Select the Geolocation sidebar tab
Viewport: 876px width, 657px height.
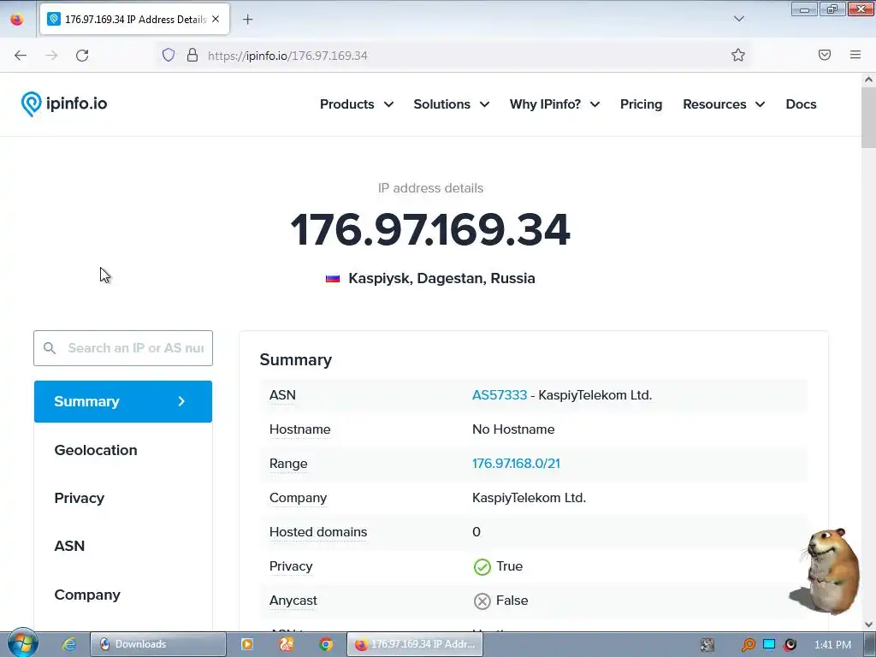pos(123,450)
